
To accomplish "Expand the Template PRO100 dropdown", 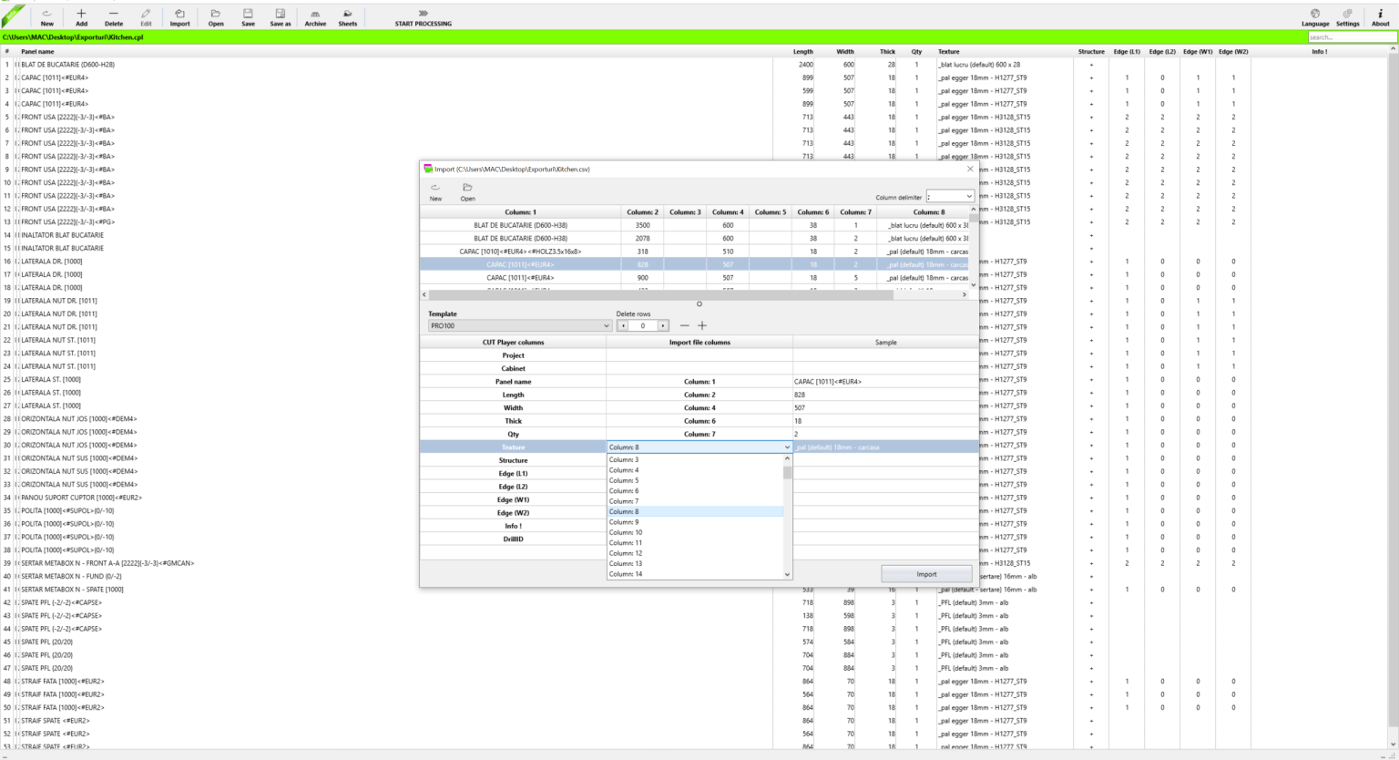I will (606, 325).
